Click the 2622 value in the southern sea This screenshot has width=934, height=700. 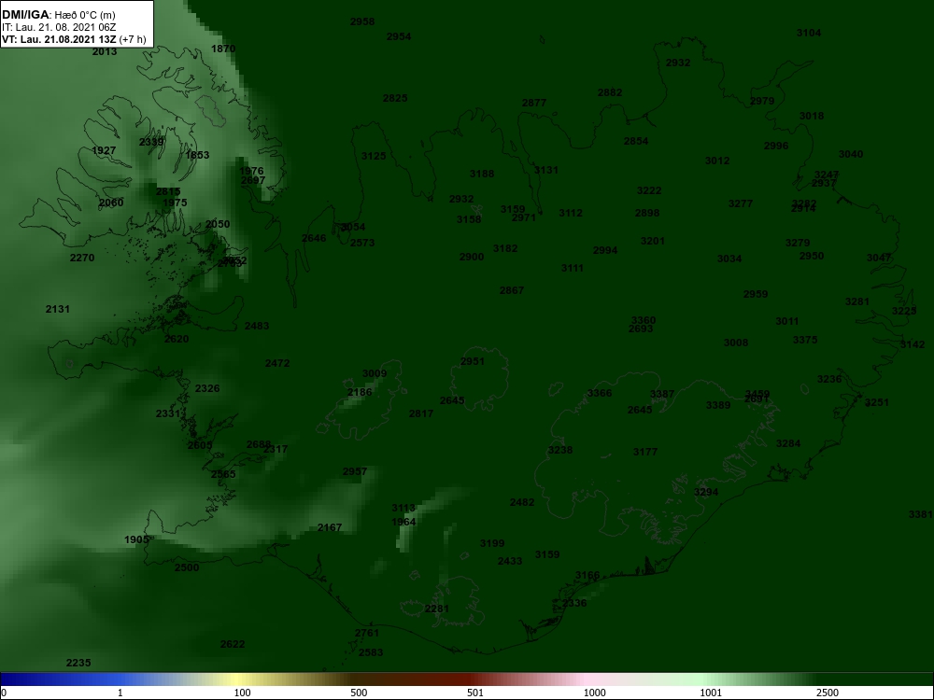click(233, 644)
